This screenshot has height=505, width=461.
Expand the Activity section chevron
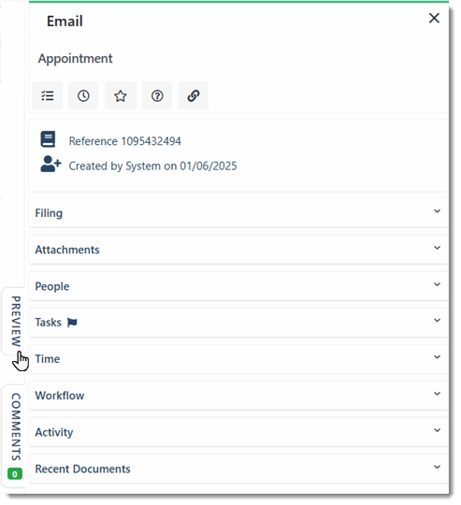pyautogui.click(x=437, y=430)
